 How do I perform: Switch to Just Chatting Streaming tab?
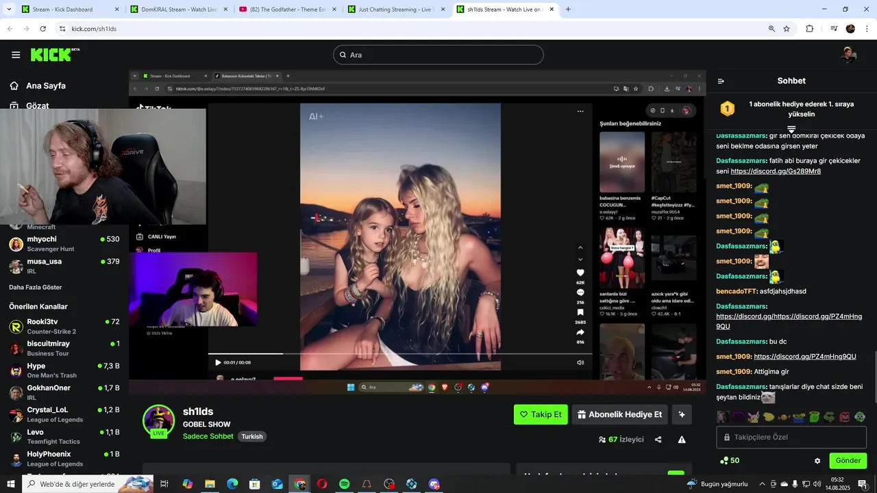click(395, 10)
